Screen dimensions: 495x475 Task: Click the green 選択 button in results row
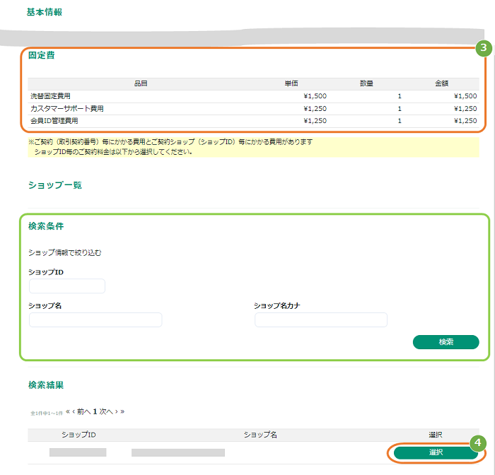click(436, 452)
